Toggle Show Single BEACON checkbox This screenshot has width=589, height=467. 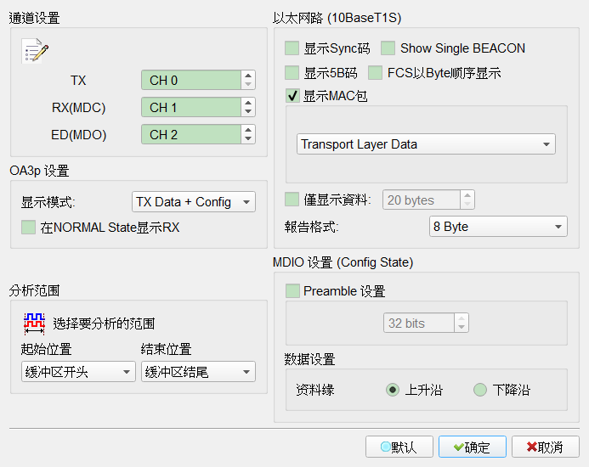pyautogui.click(x=388, y=48)
